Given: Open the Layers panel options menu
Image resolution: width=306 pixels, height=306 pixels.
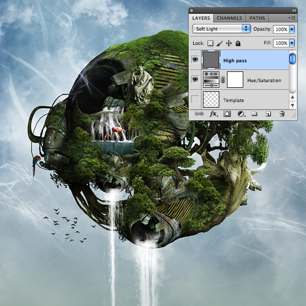Looking at the screenshot, I should pos(292,18).
